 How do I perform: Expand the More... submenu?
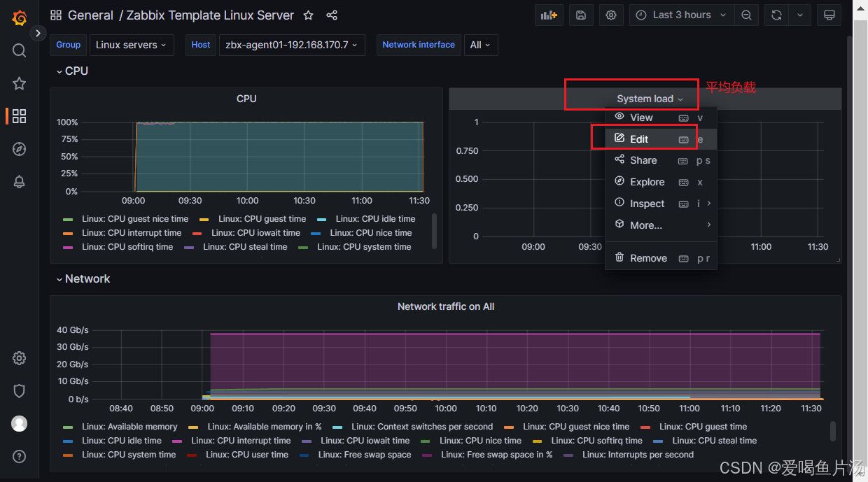pyautogui.click(x=661, y=225)
